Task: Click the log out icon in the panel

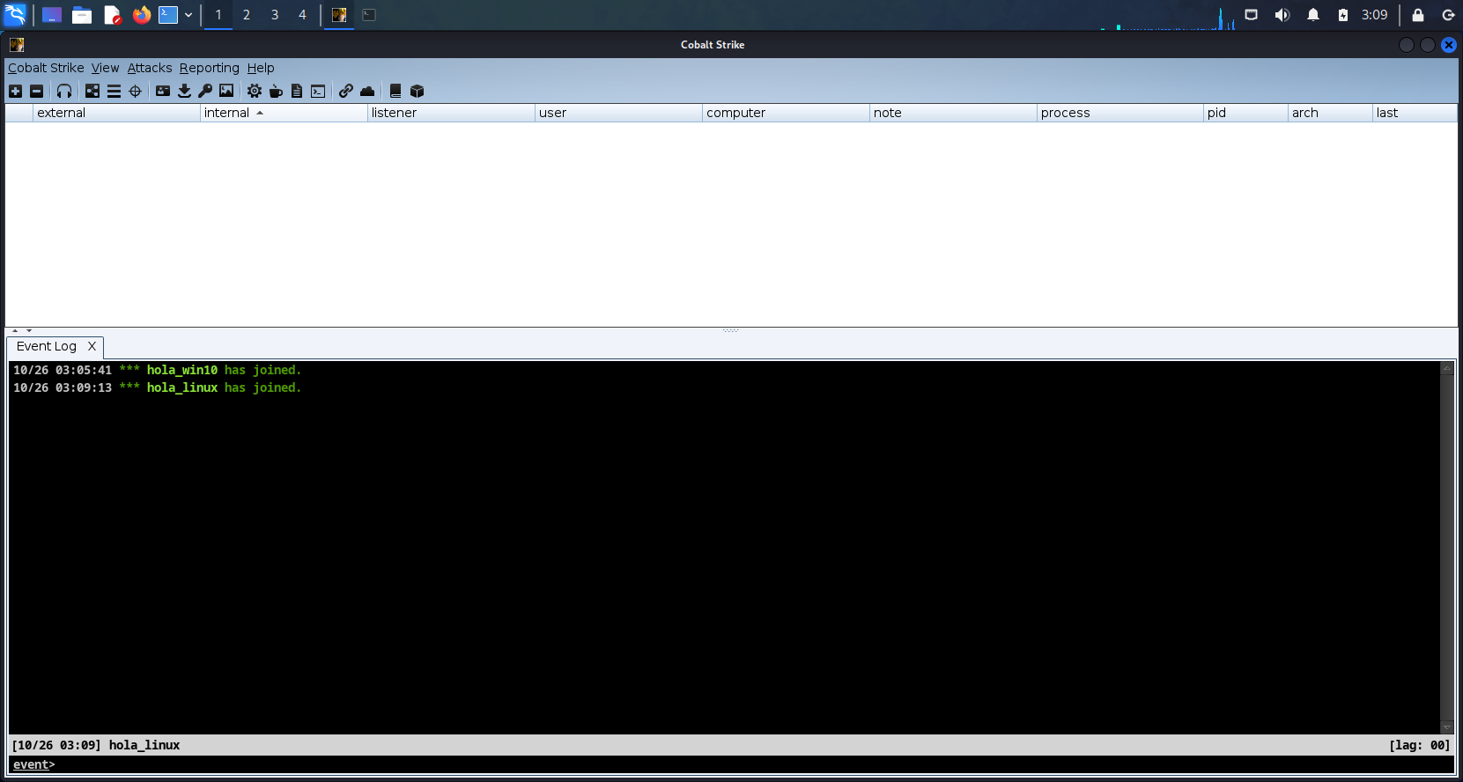Action: coord(1448,15)
